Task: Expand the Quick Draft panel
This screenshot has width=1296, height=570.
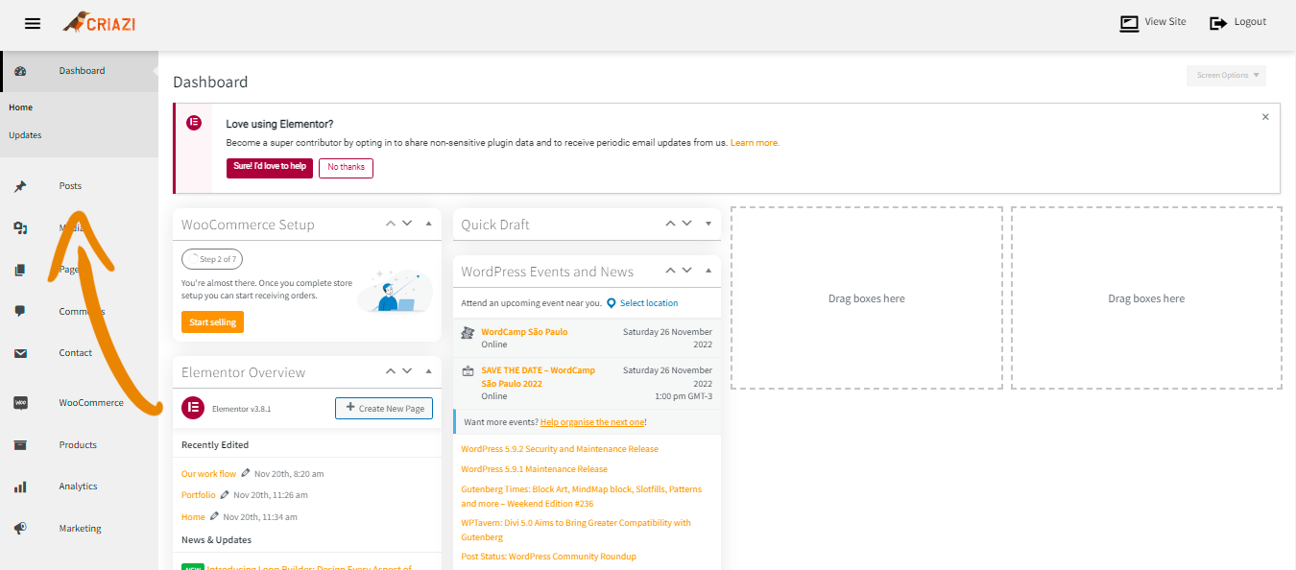Action: tap(708, 224)
